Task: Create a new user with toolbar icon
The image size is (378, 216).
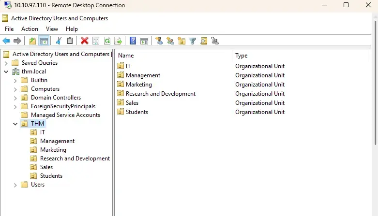Action: 159,41
